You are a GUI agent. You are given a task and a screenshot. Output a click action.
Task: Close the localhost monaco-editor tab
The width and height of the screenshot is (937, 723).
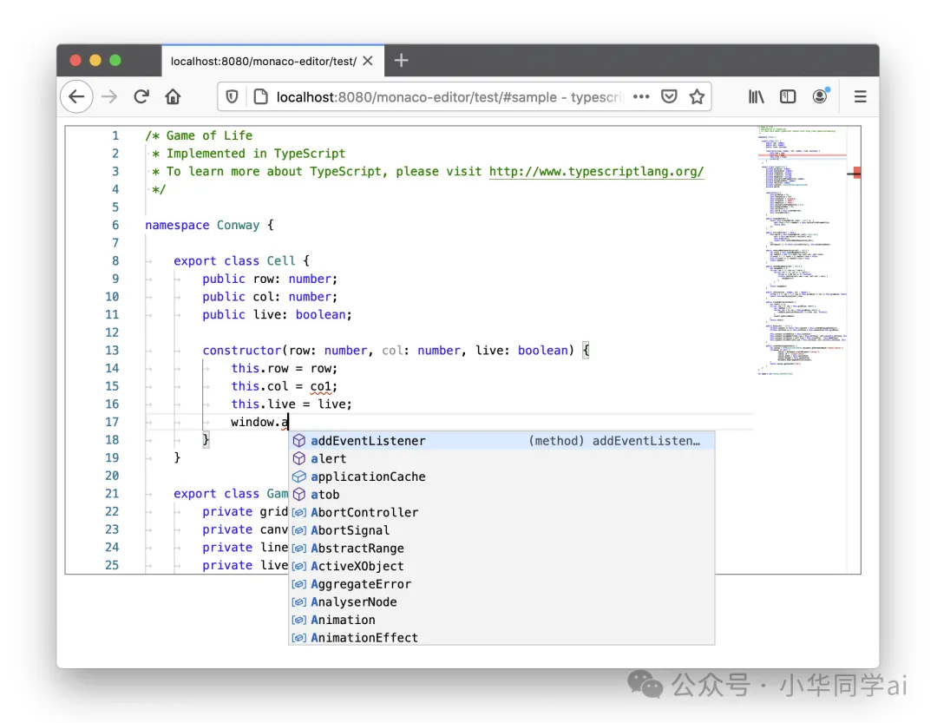[368, 61]
